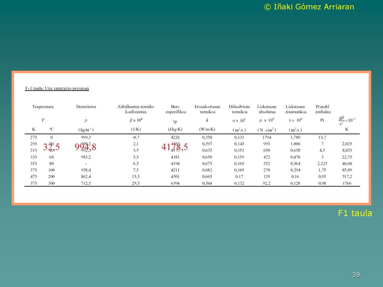Select kinematic viscosity value 1,789

pyautogui.click(x=295, y=138)
